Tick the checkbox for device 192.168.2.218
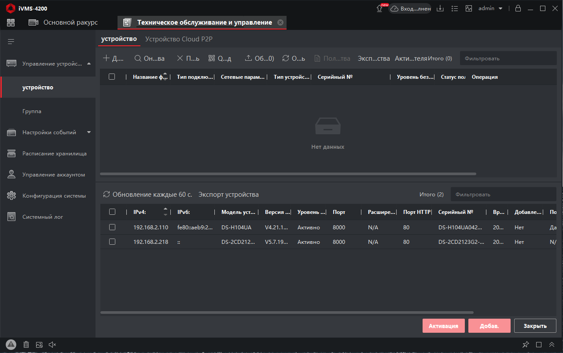 tap(112, 242)
